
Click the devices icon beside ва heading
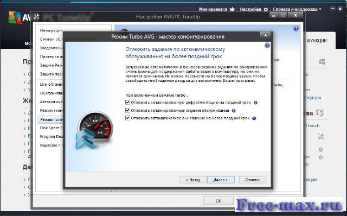320,113
